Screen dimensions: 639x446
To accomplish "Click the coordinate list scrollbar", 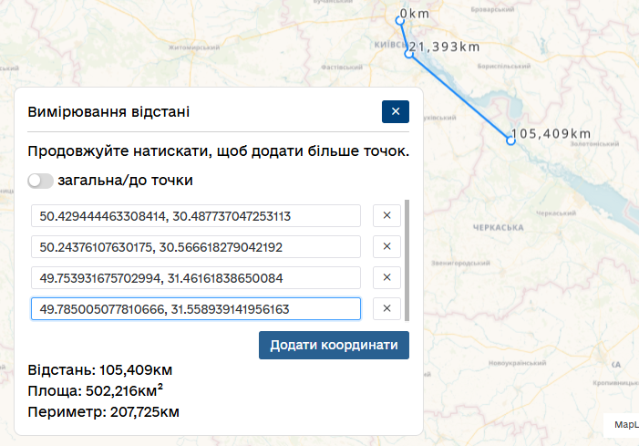I will (407, 260).
